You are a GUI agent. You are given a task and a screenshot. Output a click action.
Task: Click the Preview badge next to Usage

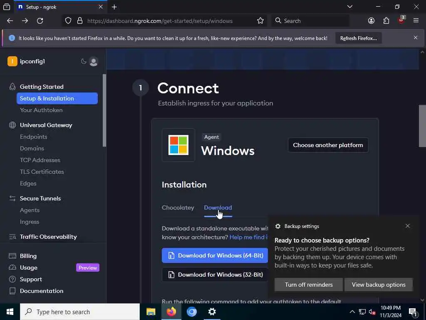coord(88,268)
